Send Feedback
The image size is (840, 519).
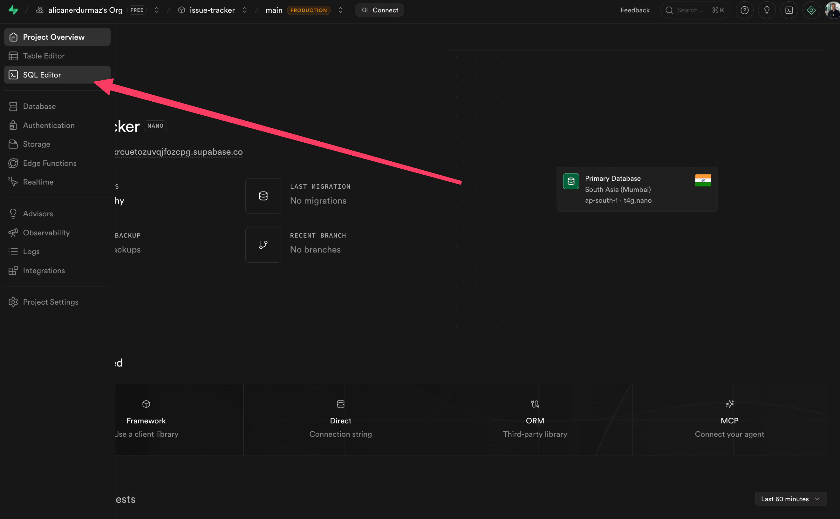(635, 10)
